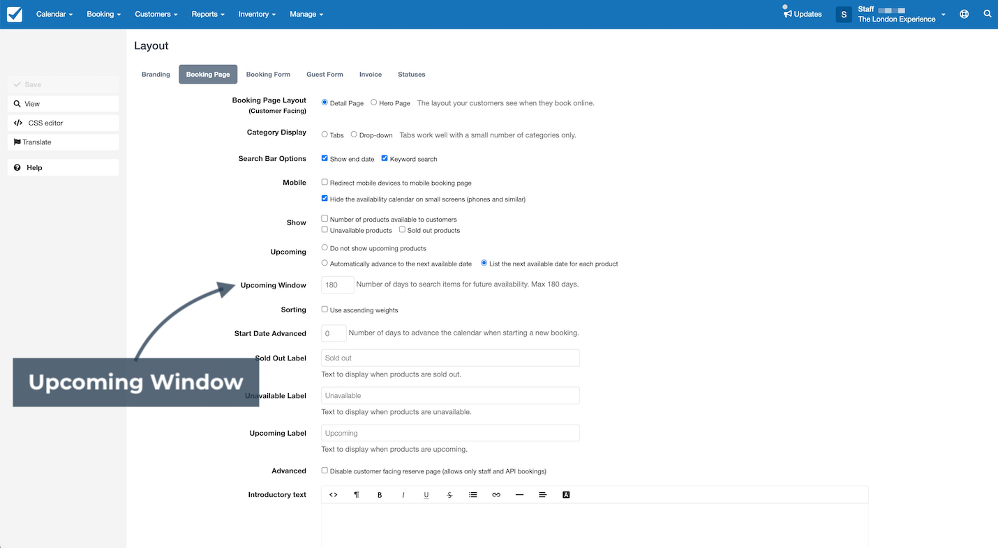998x548 pixels.
Task: Click the Upcoming Label text field
Action: tap(450, 433)
